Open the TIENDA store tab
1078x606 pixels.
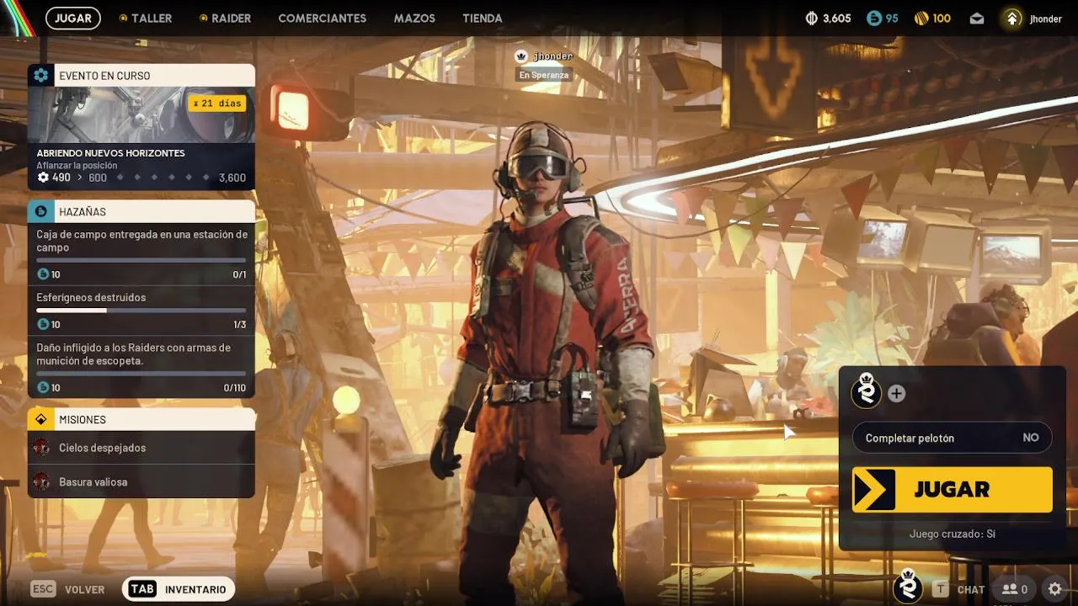point(483,18)
